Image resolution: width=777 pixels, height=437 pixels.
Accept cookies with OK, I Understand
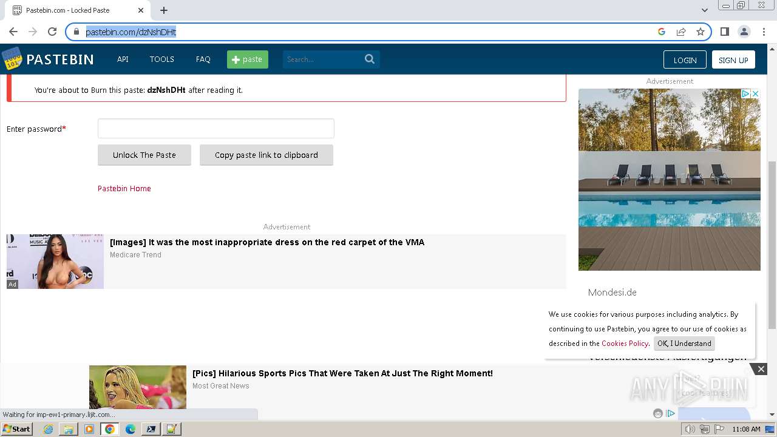click(x=684, y=344)
